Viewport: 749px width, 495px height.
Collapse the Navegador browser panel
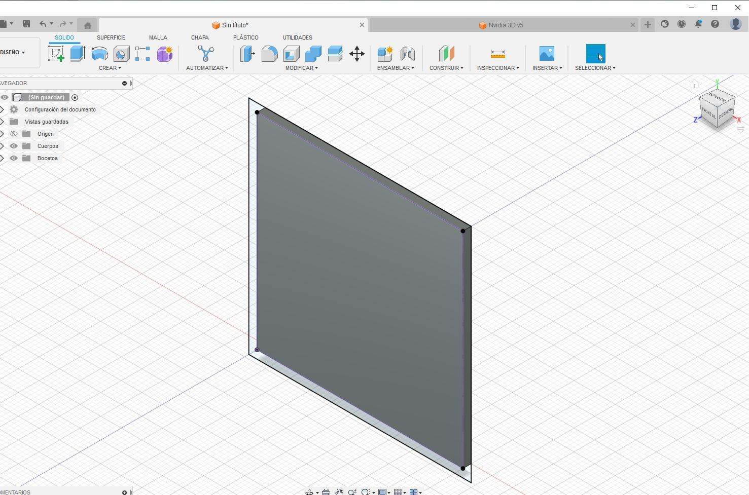124,83
